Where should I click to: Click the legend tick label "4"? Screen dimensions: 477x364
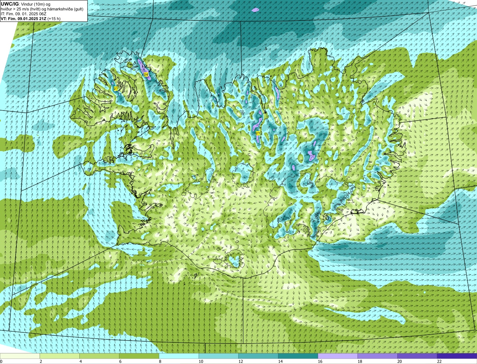80,361
